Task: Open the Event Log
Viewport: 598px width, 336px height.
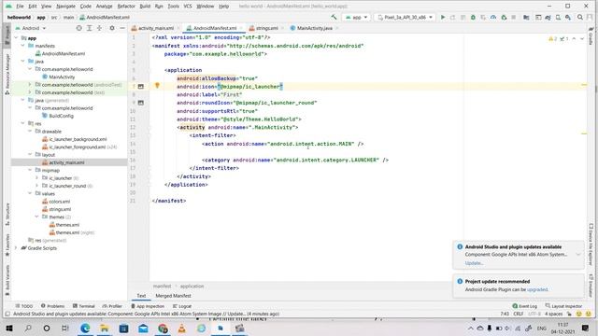Action: (525, 306)
